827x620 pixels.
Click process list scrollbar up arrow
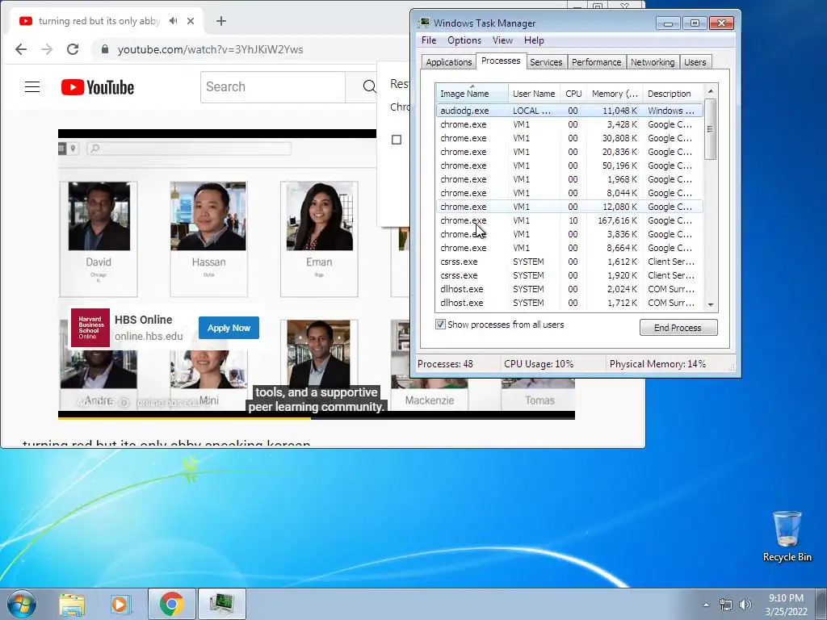(x=711, y=91)
